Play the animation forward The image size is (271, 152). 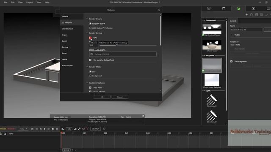[44, 129]
